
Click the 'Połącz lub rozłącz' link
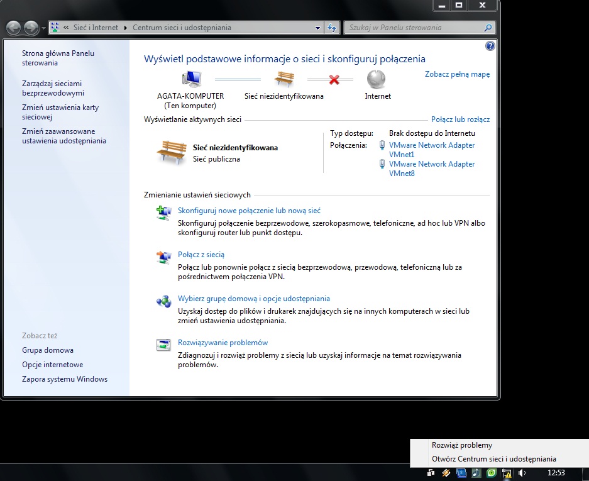pyautogui.click(x=460, y=119)
